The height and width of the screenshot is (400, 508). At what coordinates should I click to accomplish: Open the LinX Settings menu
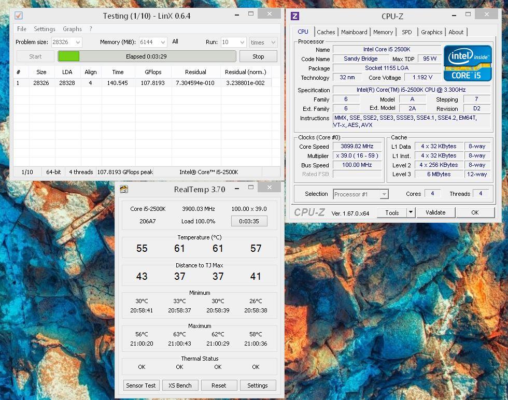point(45,29)
